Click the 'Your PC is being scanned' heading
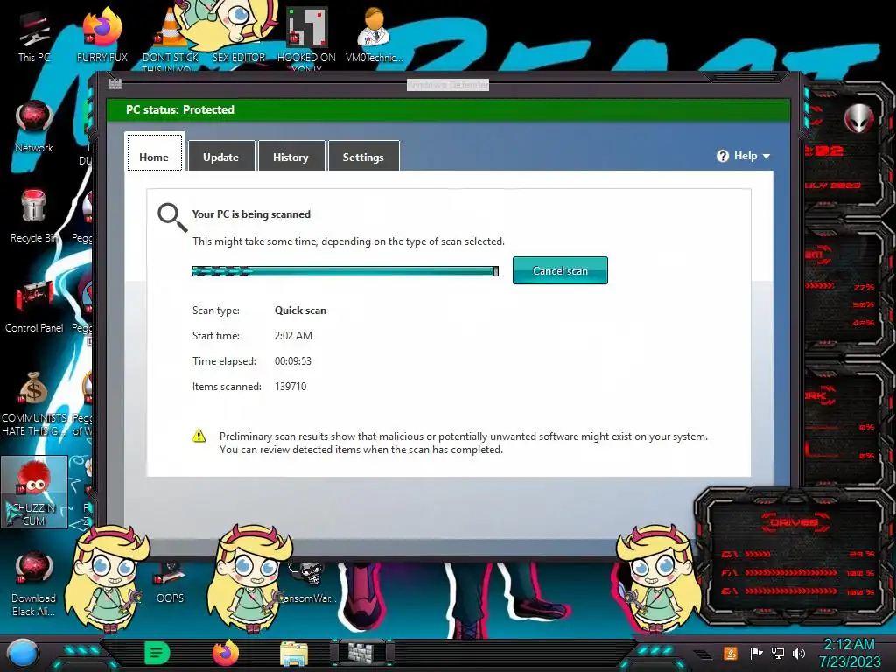The image size is (896, 672). point(251,214)
